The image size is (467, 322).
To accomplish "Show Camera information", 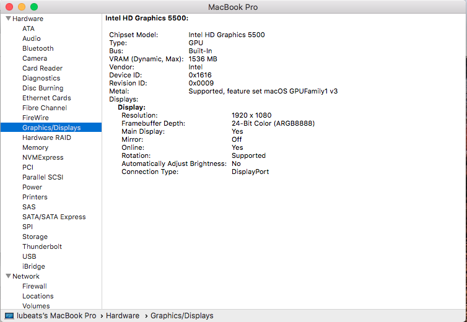I will pos(35,58).
